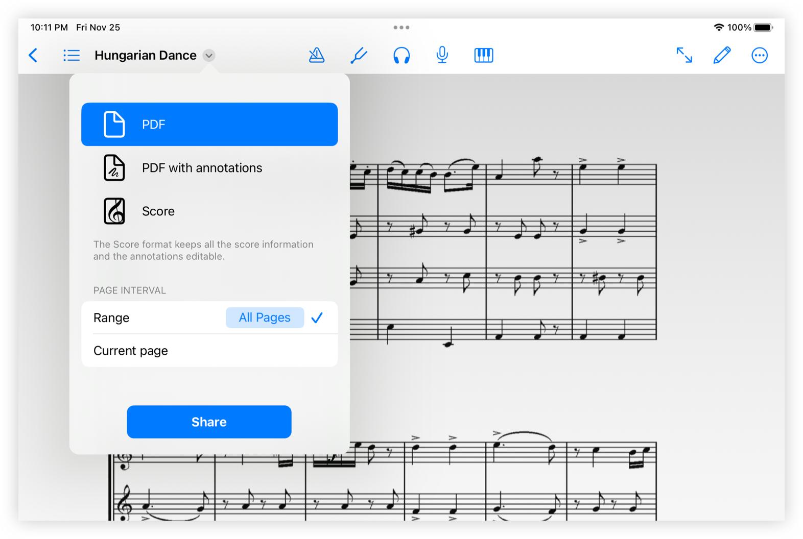The image size is (803, 539).
Task: Tap the Share button
Action: pos(209,422)
